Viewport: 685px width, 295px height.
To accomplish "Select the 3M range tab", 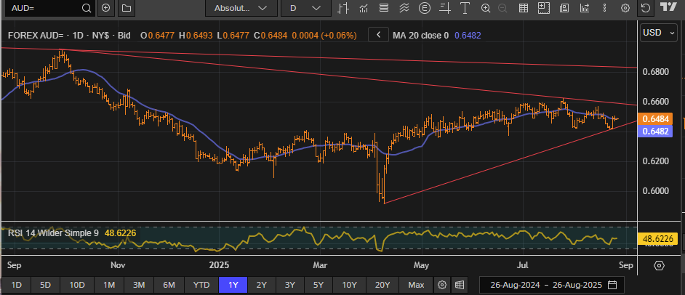I will tap(139, 285).
